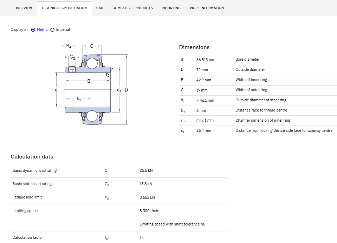
Task: Click the Bore diameter description
Action: pyautogui.click(x=247, y=59)
